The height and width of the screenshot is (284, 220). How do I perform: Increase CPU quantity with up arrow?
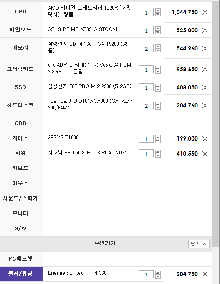pos(158,10)
